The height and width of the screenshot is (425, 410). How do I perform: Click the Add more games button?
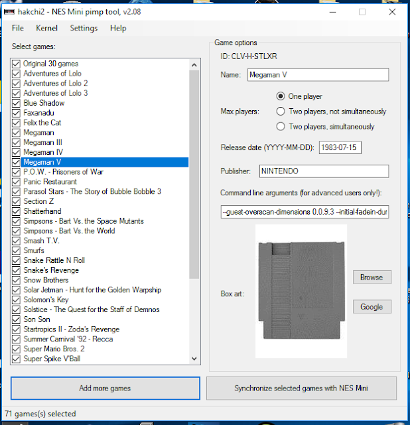[105, 388]
